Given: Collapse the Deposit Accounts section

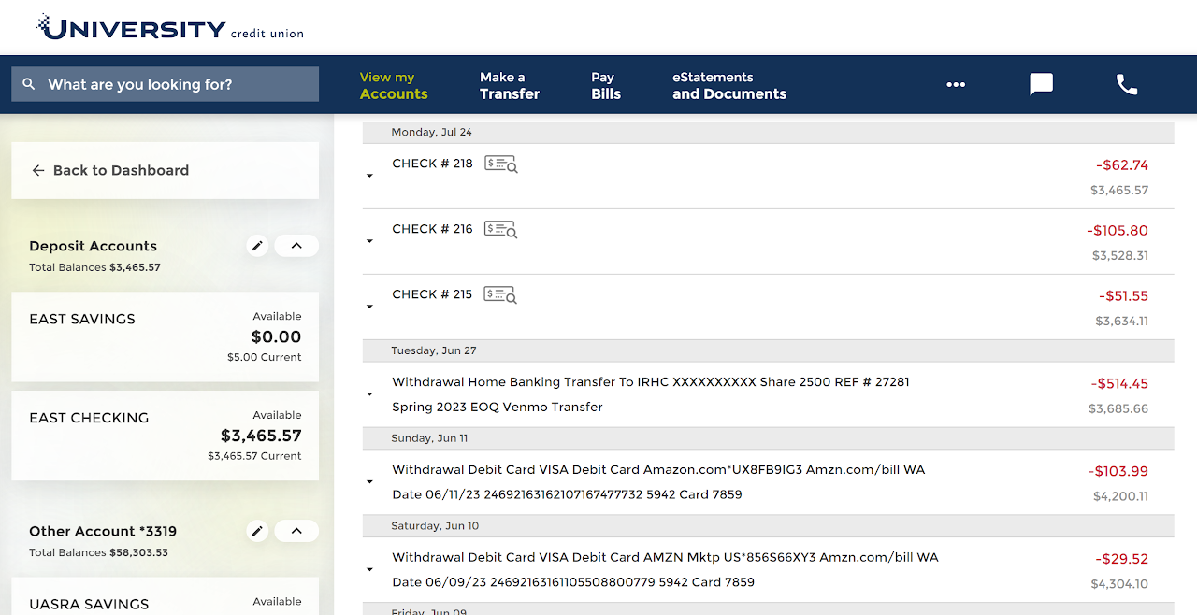Looking at the screenshot, I should point(296,245).
